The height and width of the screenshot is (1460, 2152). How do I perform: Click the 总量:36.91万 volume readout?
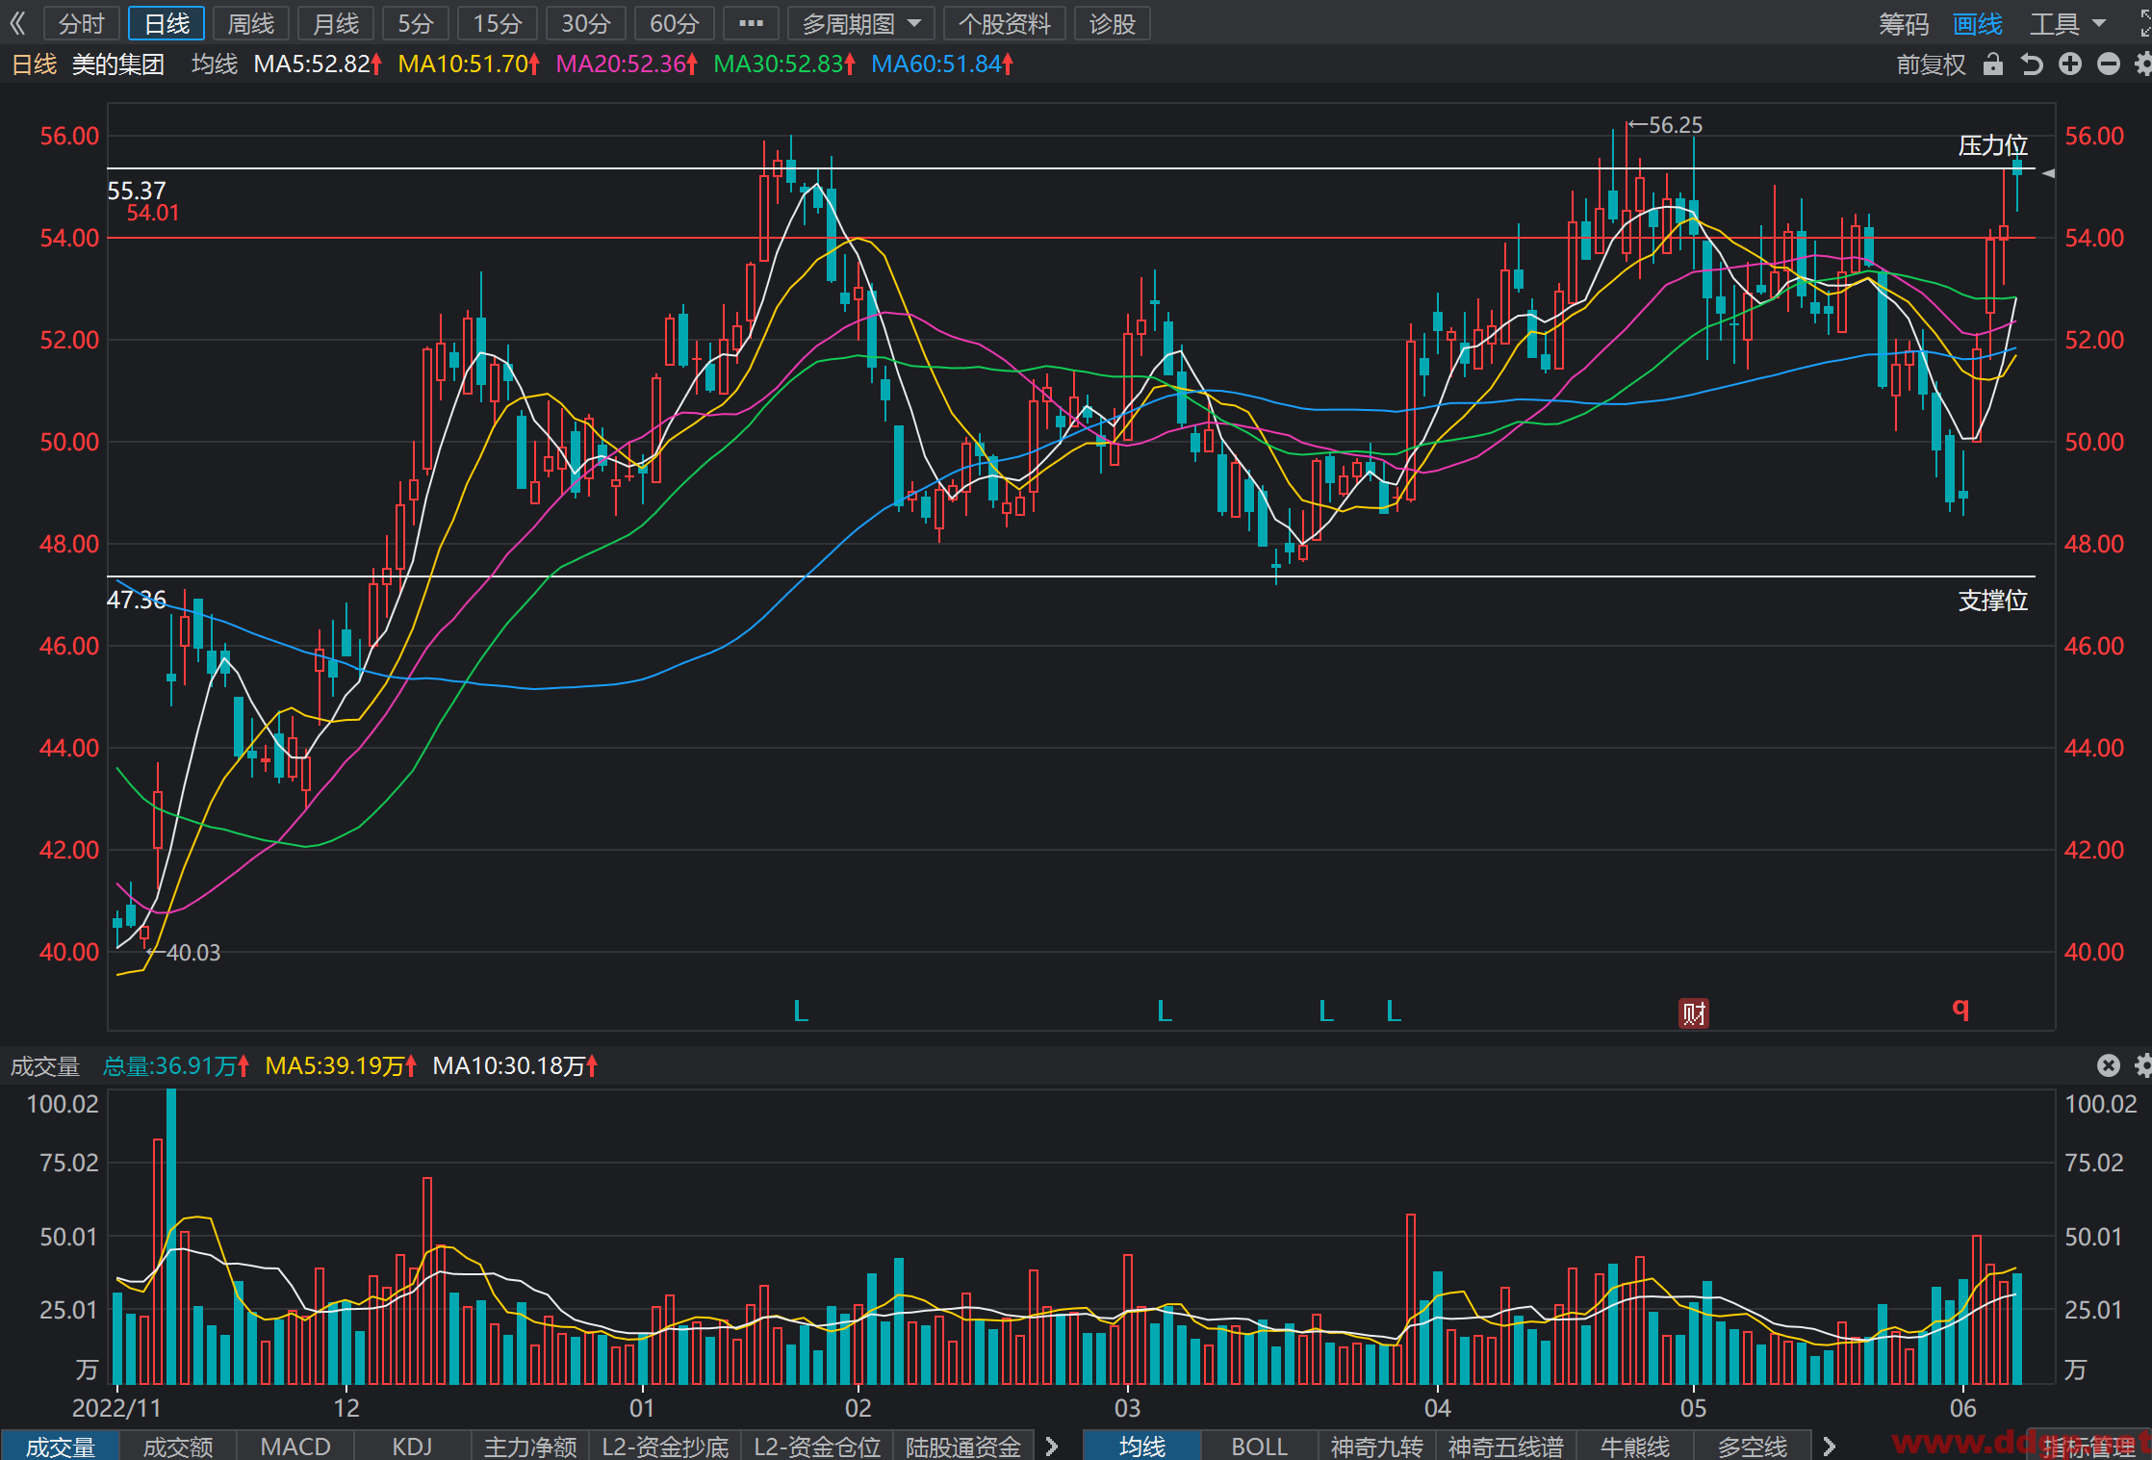pos(175,1065)
